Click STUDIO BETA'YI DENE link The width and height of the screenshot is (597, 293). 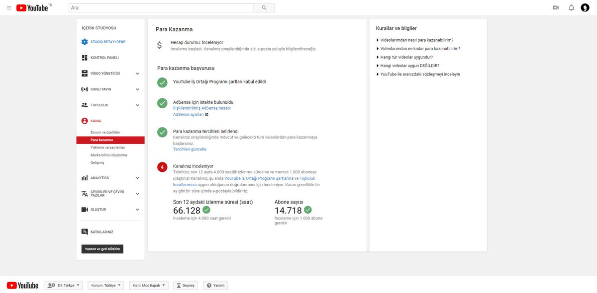(x=108, y=42)
